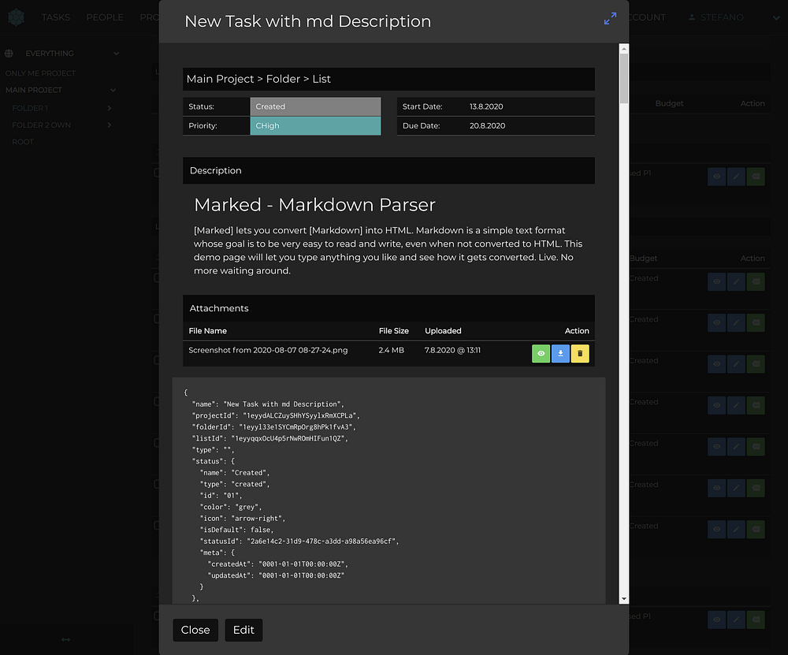Click the JSON line with projectId
This screenshot has height=655, width=788.
click(x=275, y=415)
